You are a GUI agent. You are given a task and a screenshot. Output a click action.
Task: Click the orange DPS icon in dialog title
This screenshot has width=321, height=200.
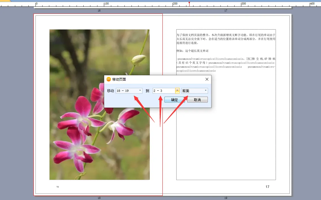109,79
